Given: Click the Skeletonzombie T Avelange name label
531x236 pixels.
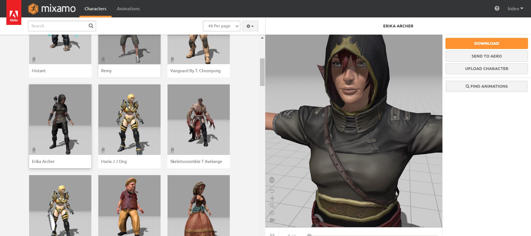Looking at the screenshot, I should tap(196, 162).
